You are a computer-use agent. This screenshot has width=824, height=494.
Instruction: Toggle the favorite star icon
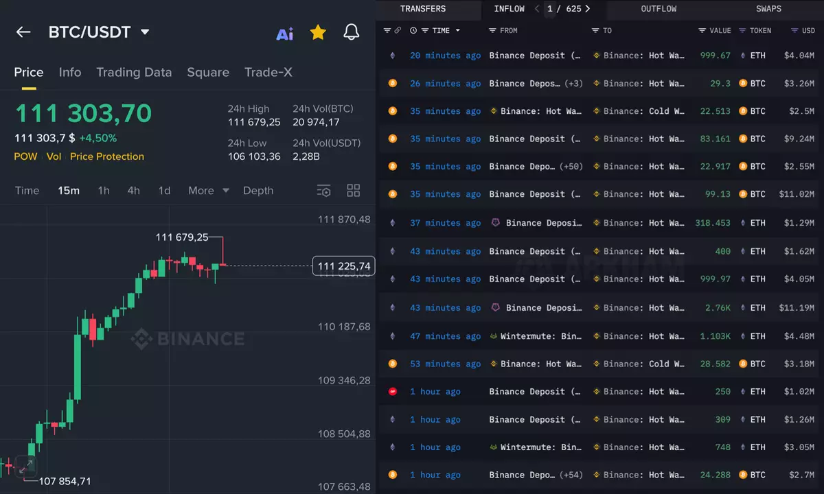pos(318,32)
